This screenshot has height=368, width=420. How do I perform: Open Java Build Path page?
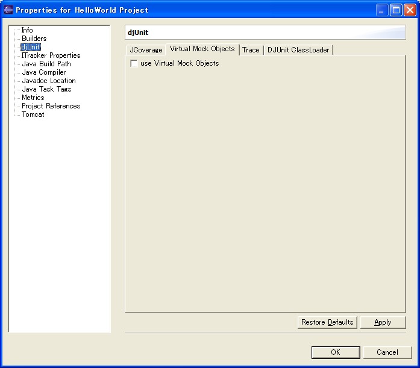(46, 64)
